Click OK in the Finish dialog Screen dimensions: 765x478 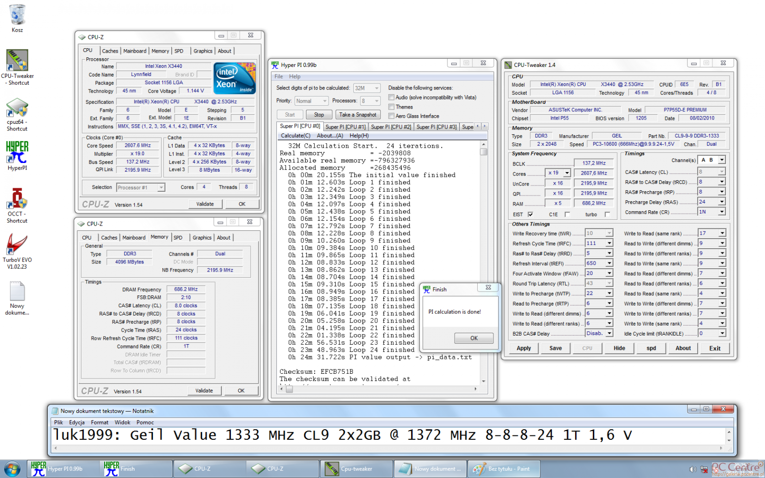pyautogui.click(x=473, y=338)
